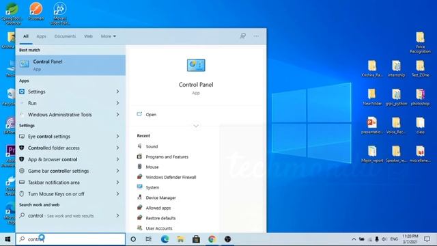Click the ENG language indicator
437x246 pixels.
[394, 239]
